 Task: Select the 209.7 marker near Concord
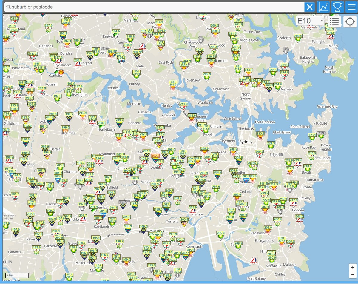(x=119, y=123)
